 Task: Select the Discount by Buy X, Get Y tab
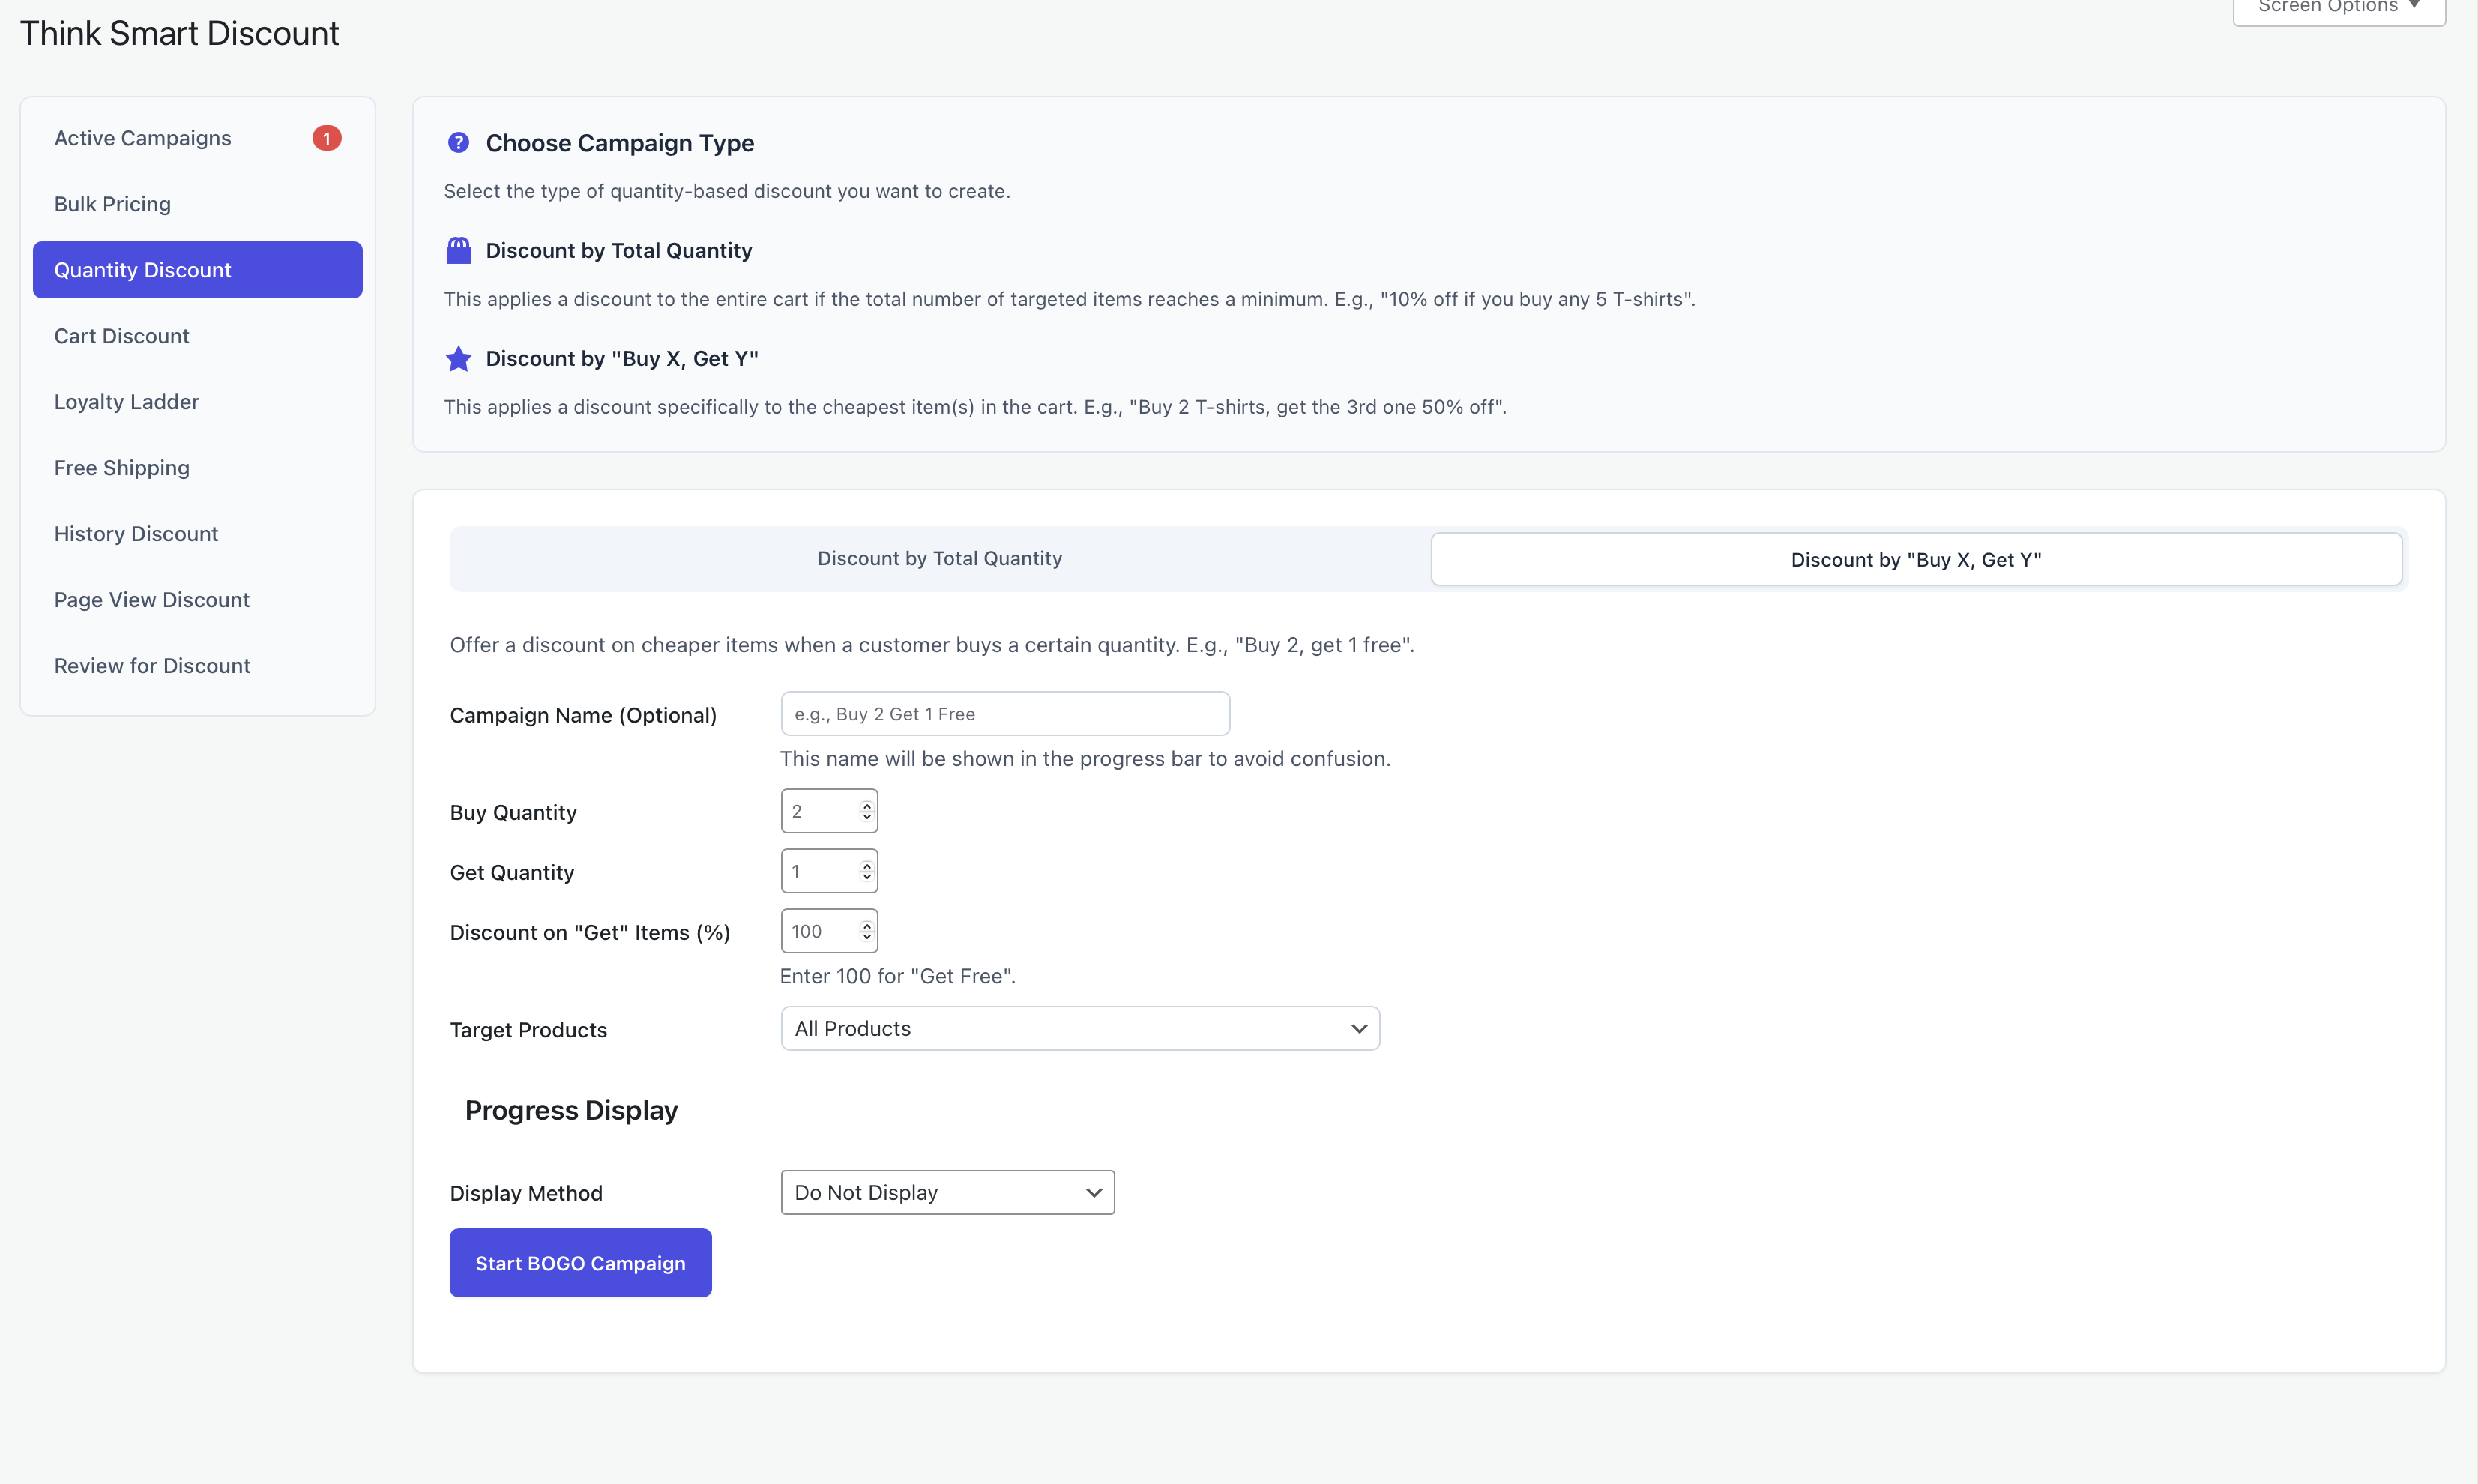(x=1915, y=559)
